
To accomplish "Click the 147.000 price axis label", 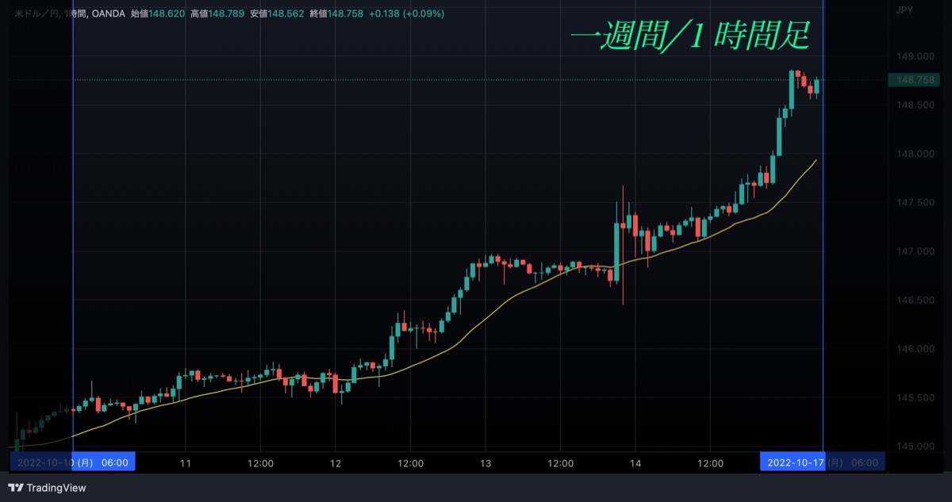I will pos(914,251).
